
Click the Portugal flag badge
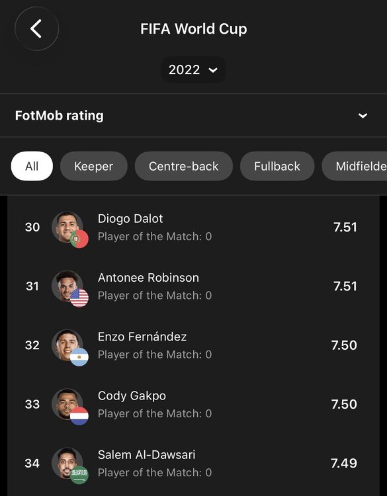(x=79, y=239)
